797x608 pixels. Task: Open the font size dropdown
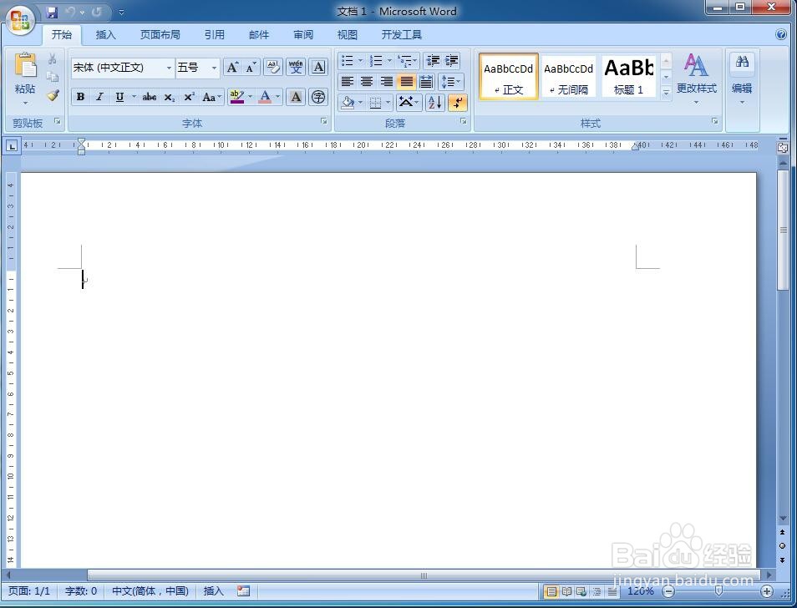tap(214, 68)
